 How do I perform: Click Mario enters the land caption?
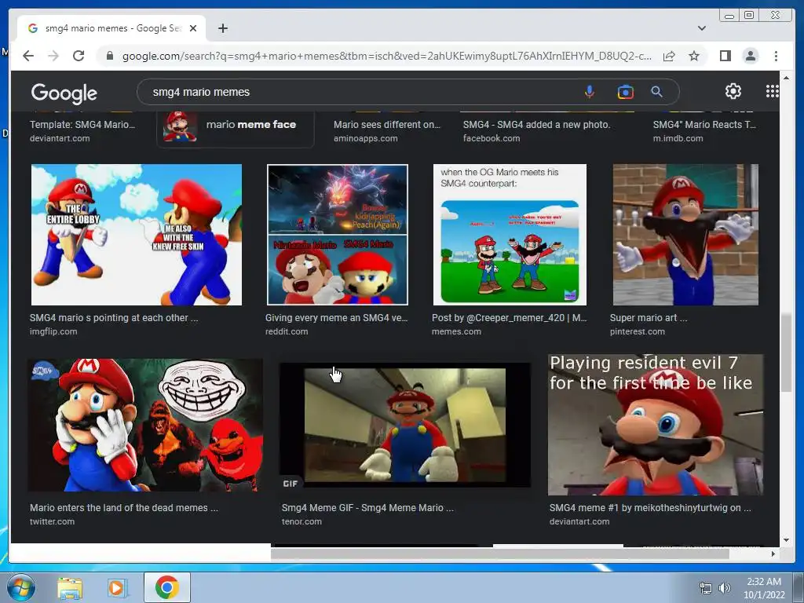pyautogui.click(x=123, y=508)
